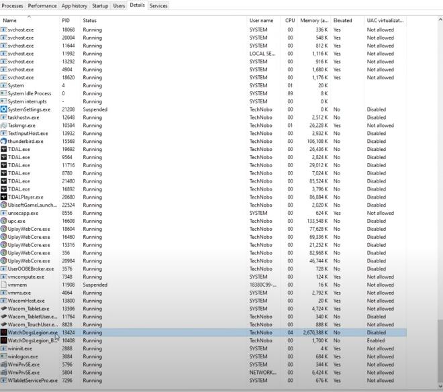Viewport: 443px width, 392px height.
Task: Sort by User name column header
Action: (x=264, y=21)
